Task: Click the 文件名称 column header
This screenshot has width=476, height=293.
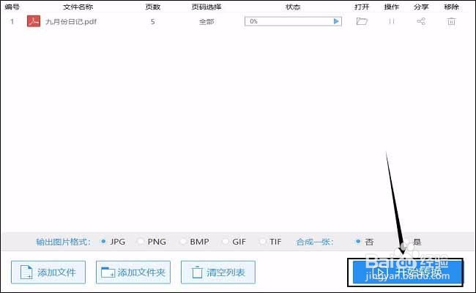Action: pyautogui.click(x=78, y=7)
